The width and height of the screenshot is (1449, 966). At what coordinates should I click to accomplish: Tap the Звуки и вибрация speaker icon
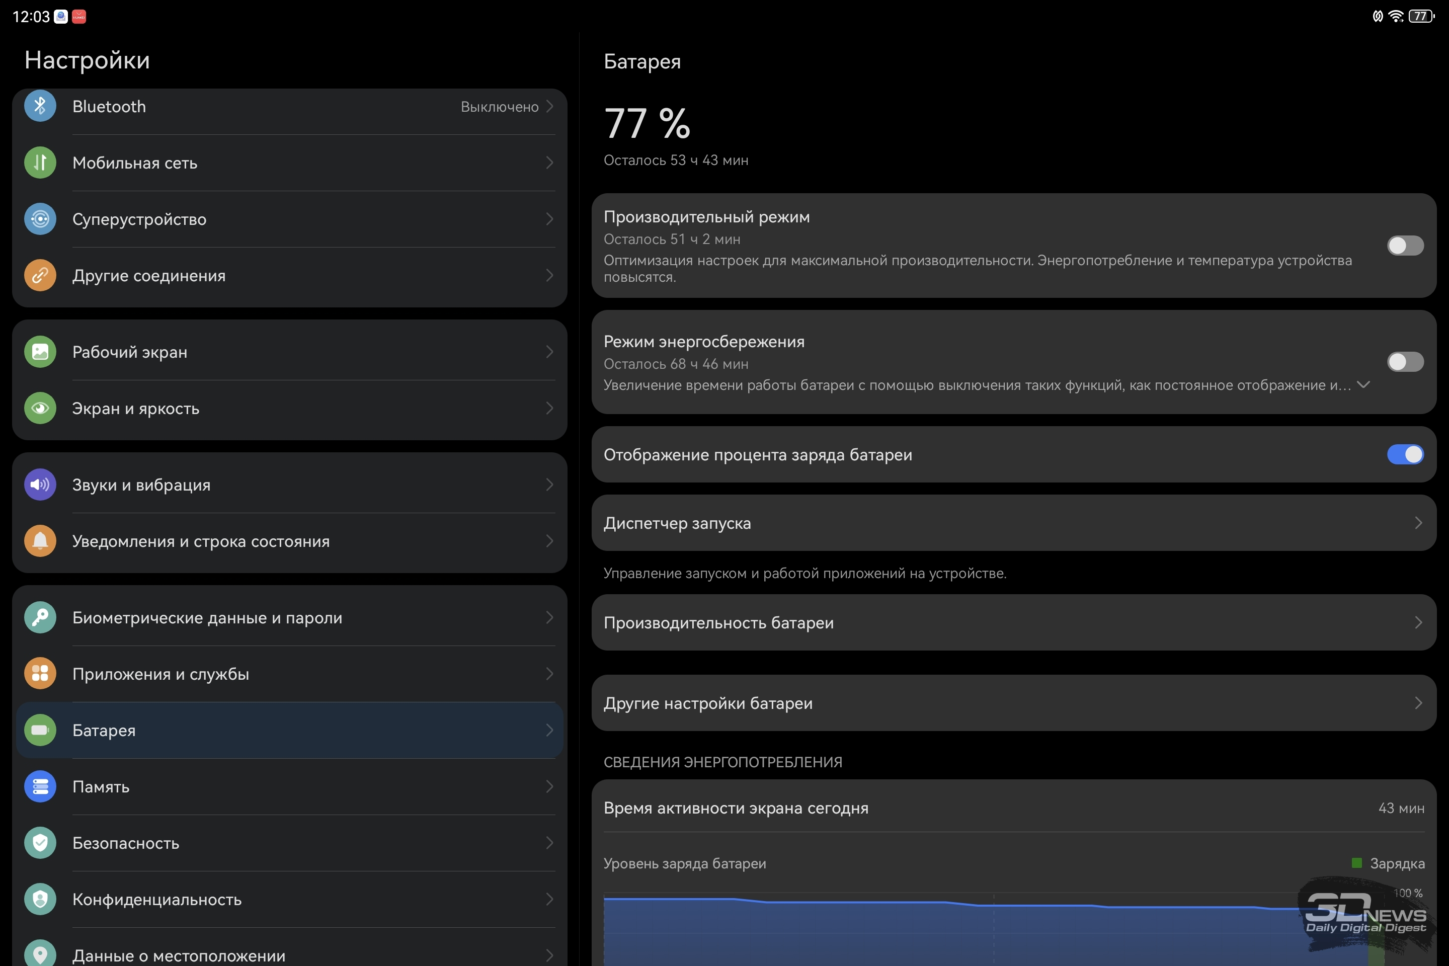click(x=40, y=484)
